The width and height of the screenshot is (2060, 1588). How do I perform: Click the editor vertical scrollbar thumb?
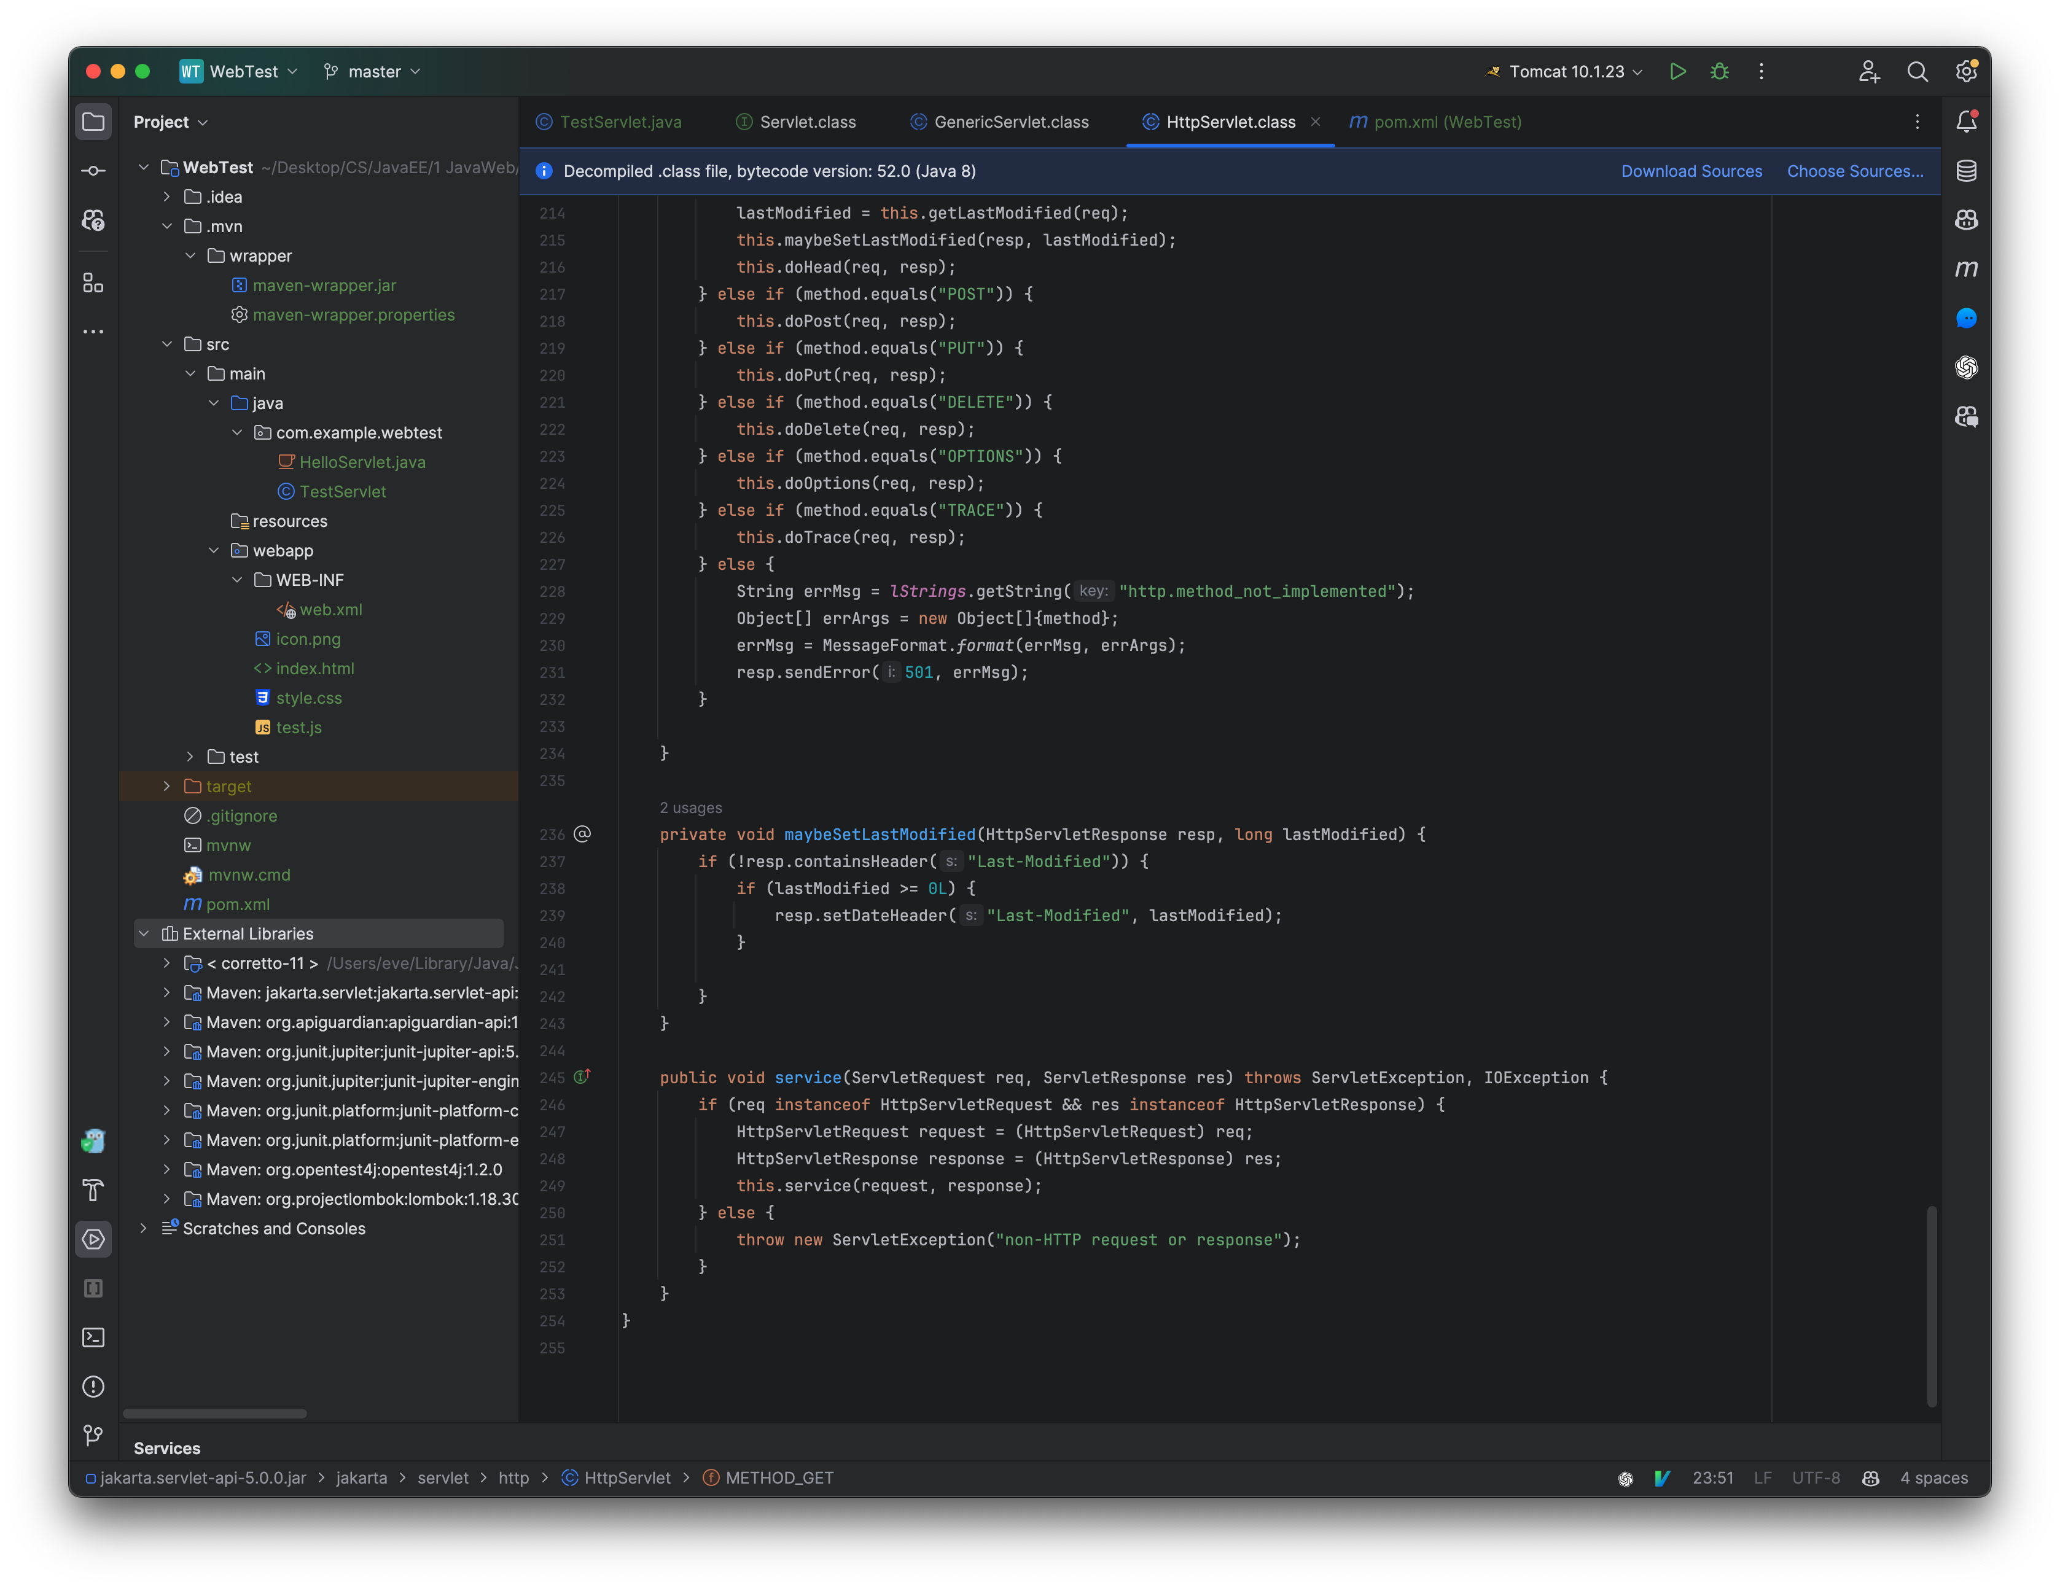pyautogui.click(x=1931, y=1305)
